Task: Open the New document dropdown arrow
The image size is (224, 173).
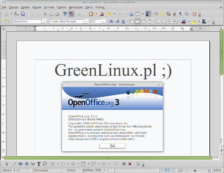Action: click(x=11, y=14)
